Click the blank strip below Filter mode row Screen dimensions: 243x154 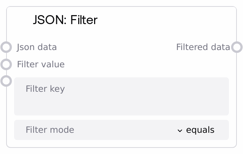tap(121, 143)
